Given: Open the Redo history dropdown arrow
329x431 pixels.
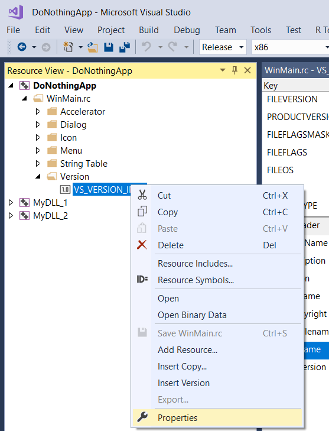Looking at the screenshot, I should coord(187,47).
